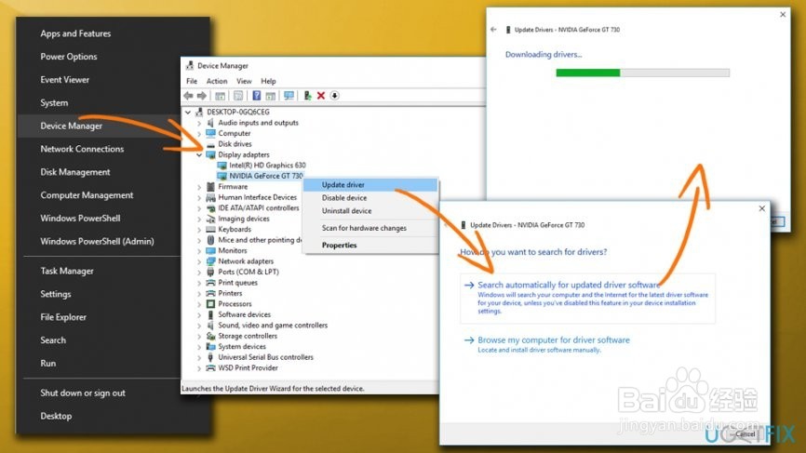Click the Device Manager title bar icon
This screenshot has height=453, width=806.
click(190, 66)
